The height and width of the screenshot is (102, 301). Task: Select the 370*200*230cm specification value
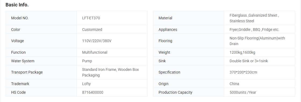pyautogui.click(x=243, y=72)
